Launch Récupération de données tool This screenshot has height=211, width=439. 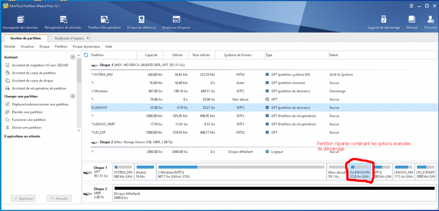(x=63, y=20)
